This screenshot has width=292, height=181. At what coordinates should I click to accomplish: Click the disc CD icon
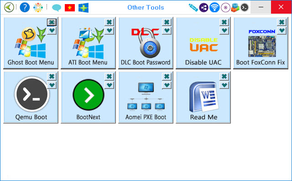point(225,8)
